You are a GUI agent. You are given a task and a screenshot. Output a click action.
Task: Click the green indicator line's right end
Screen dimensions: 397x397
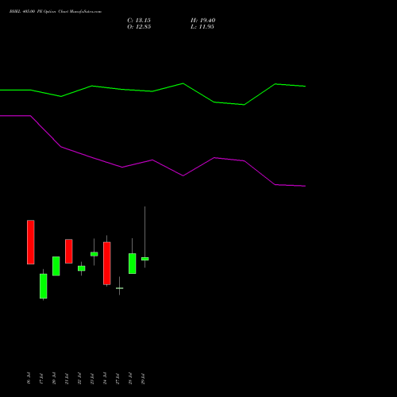coord(305,87)
